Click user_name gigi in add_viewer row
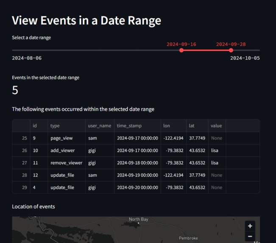The width and height of the screenshot is (276, 243). tap(100, 151)
